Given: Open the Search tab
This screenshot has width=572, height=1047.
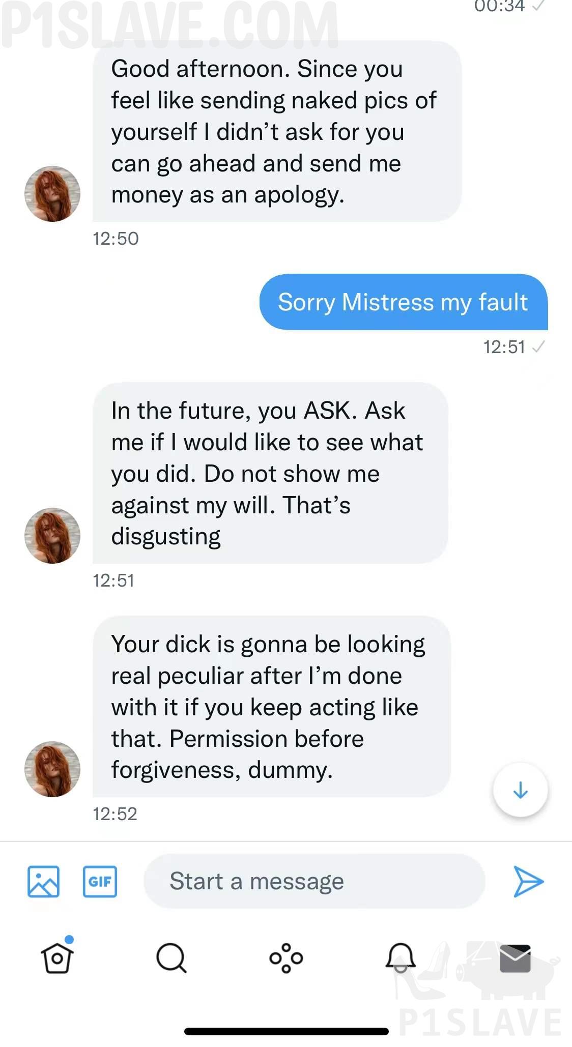Looking at the screenshot, I should pyautogui.click(x=171, y=958).
